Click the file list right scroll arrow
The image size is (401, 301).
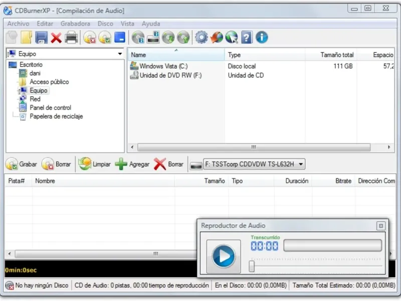pos(389,147)
